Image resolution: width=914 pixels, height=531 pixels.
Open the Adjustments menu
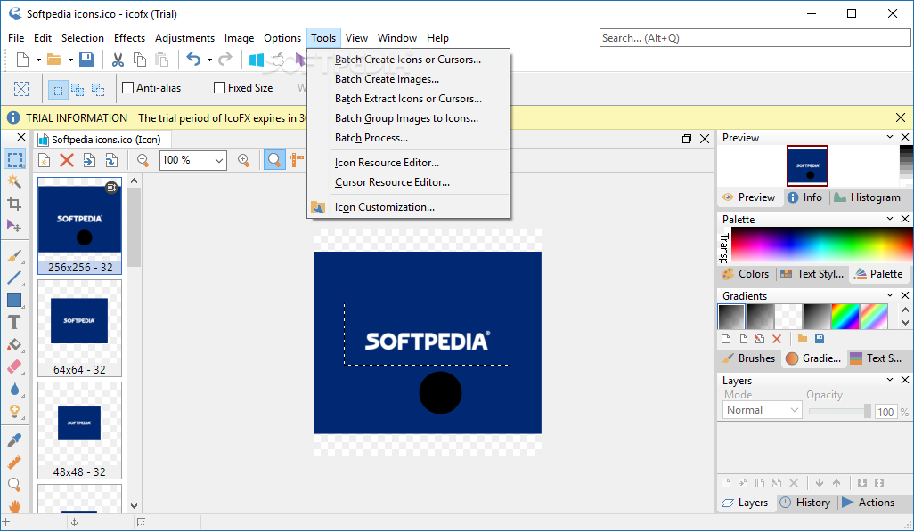tap(184, 38)
